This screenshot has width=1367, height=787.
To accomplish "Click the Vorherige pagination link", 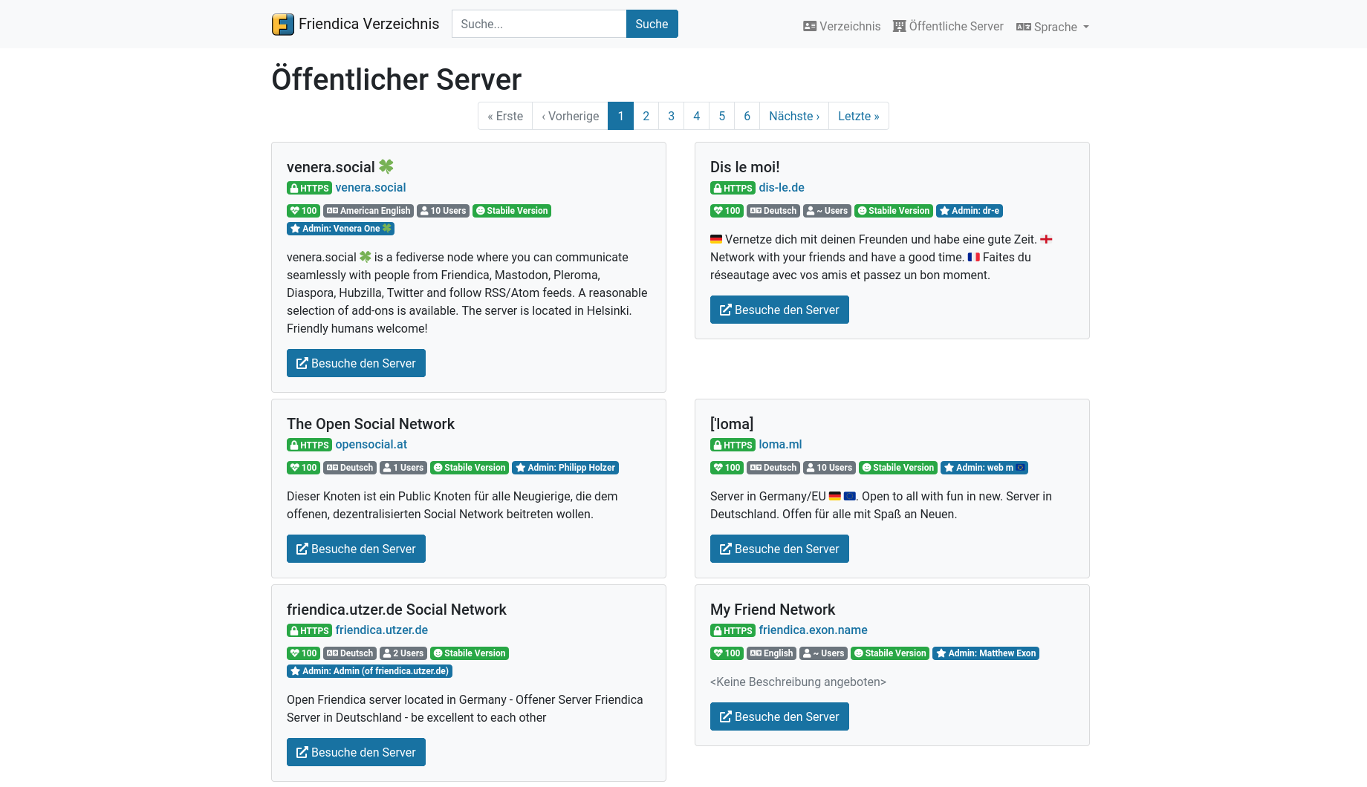I will (x=571, y=116).
